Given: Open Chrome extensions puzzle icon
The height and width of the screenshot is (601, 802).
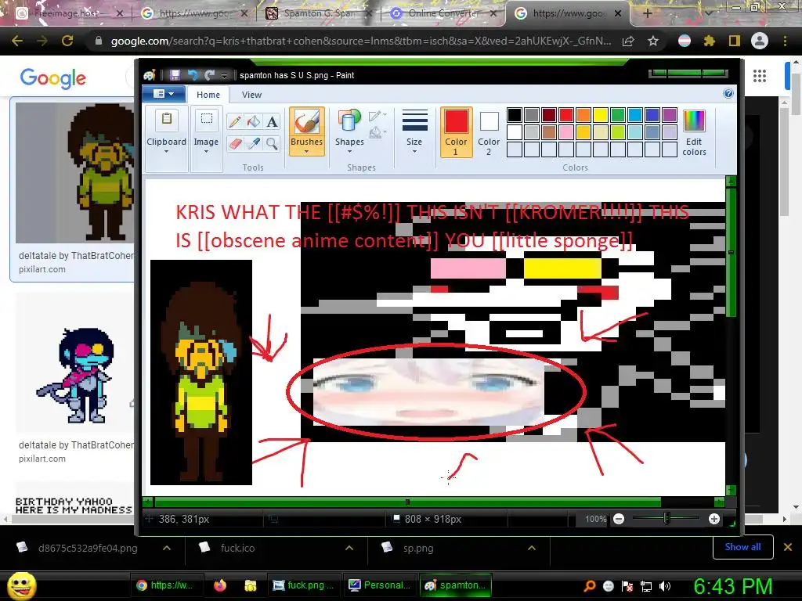Looking at the screenshot, I should coord(709,41).
